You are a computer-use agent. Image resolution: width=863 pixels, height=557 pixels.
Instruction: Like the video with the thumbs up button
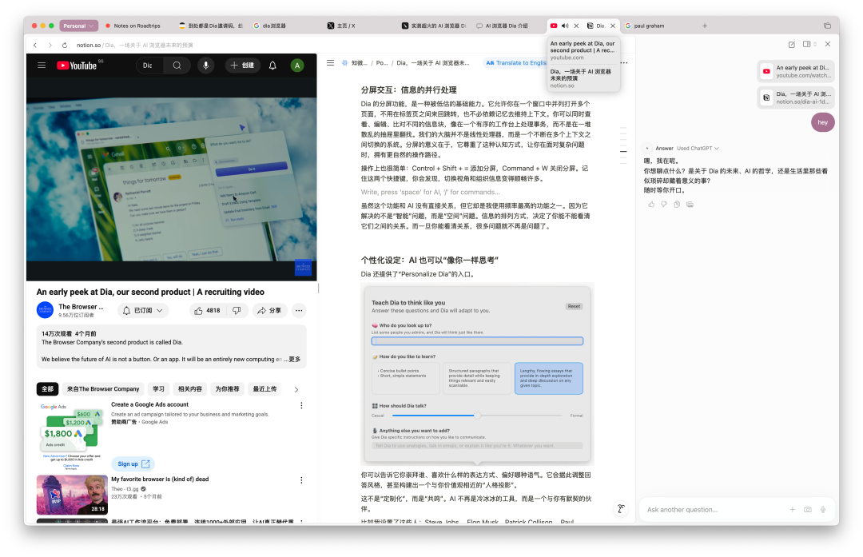point(206,310)
